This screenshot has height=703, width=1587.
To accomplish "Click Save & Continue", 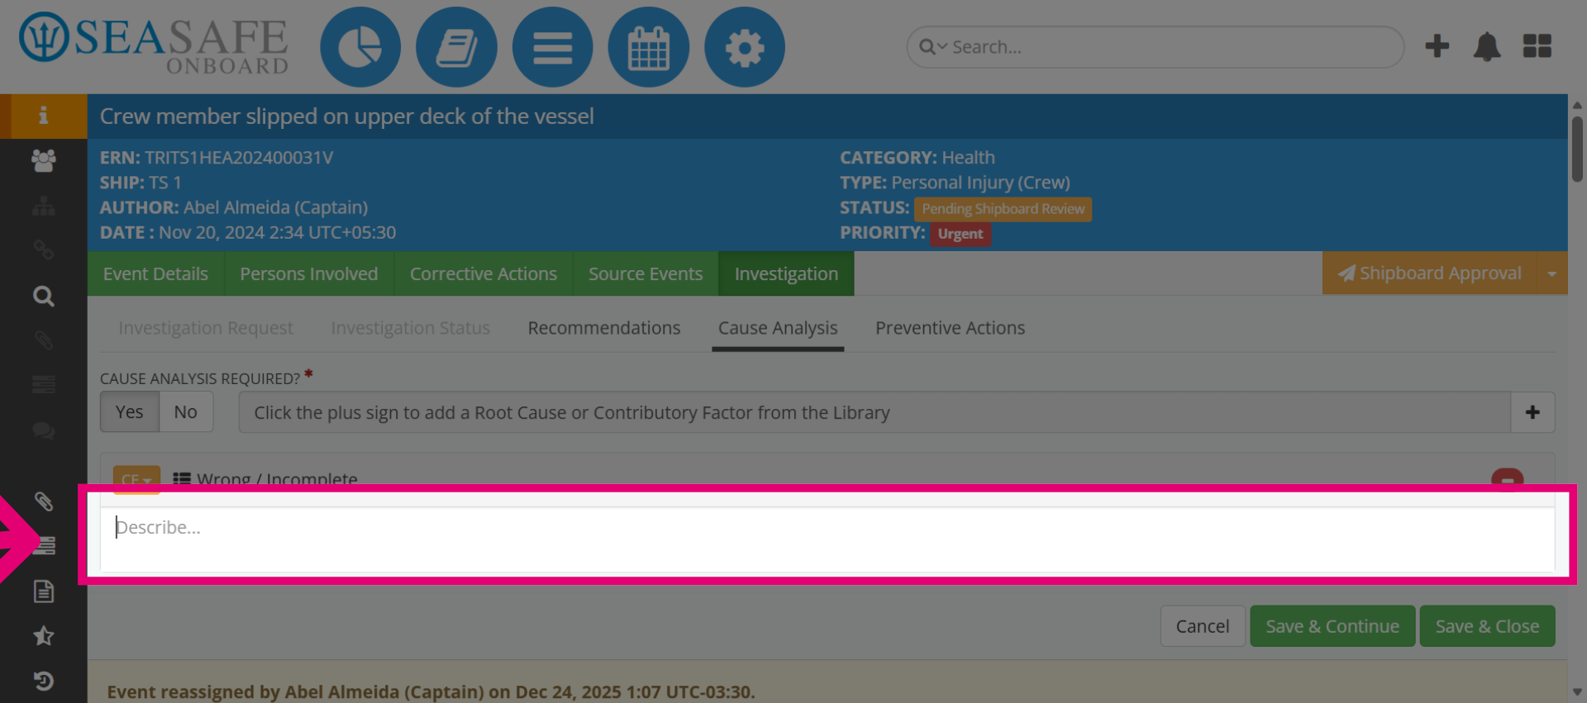I will point(1332,626).
